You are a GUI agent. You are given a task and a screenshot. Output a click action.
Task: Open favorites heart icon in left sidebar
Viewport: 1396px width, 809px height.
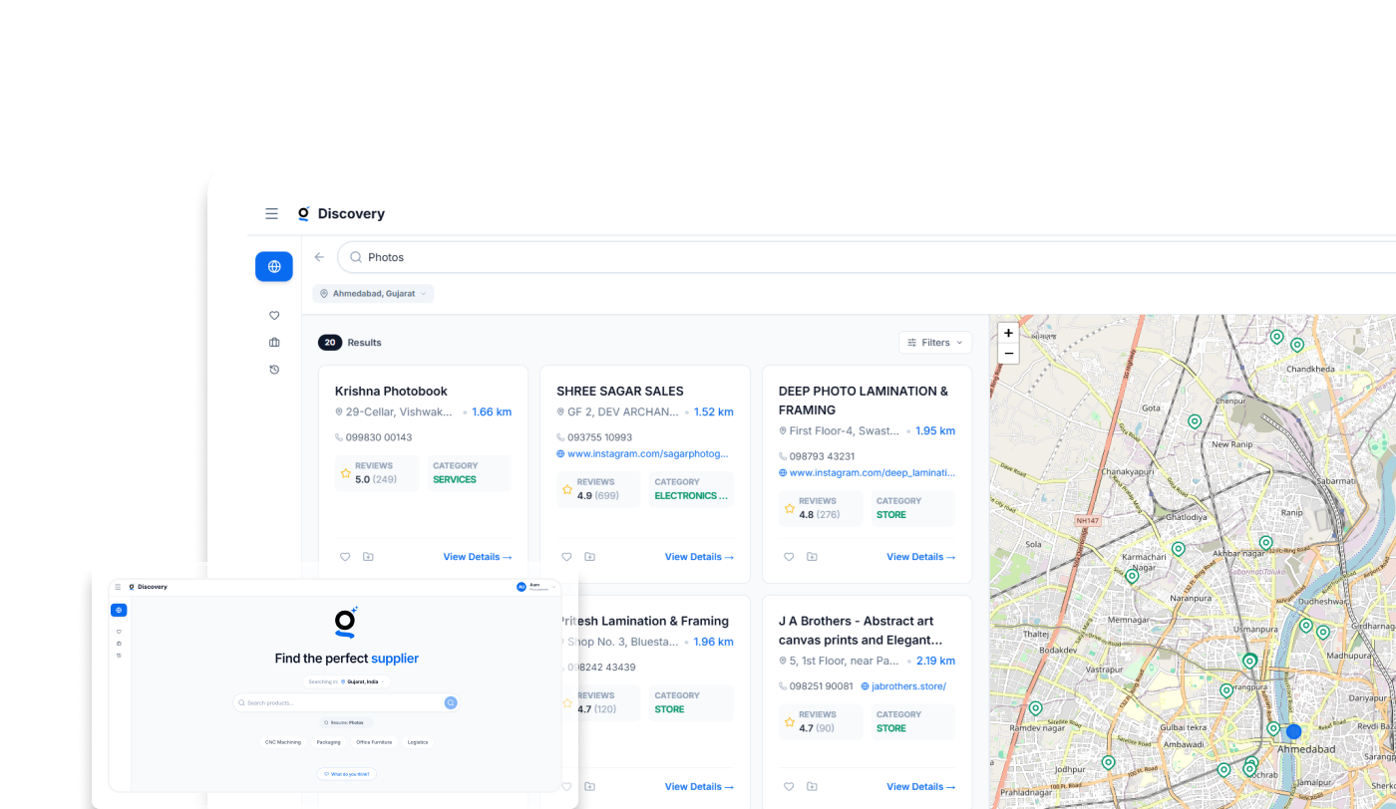[274, 316]
